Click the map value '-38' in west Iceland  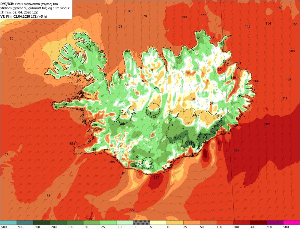pyautogui.click(x=94, y=125)
